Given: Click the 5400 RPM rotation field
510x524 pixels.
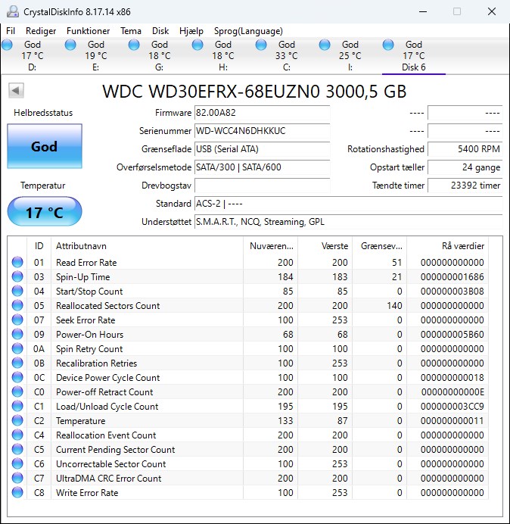Looking at the screenshot, I should coord(465,149).
